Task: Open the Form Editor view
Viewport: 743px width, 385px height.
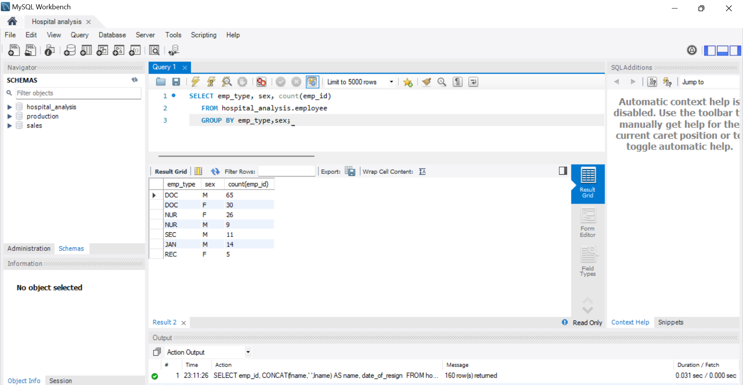Action: pos(588,223)
